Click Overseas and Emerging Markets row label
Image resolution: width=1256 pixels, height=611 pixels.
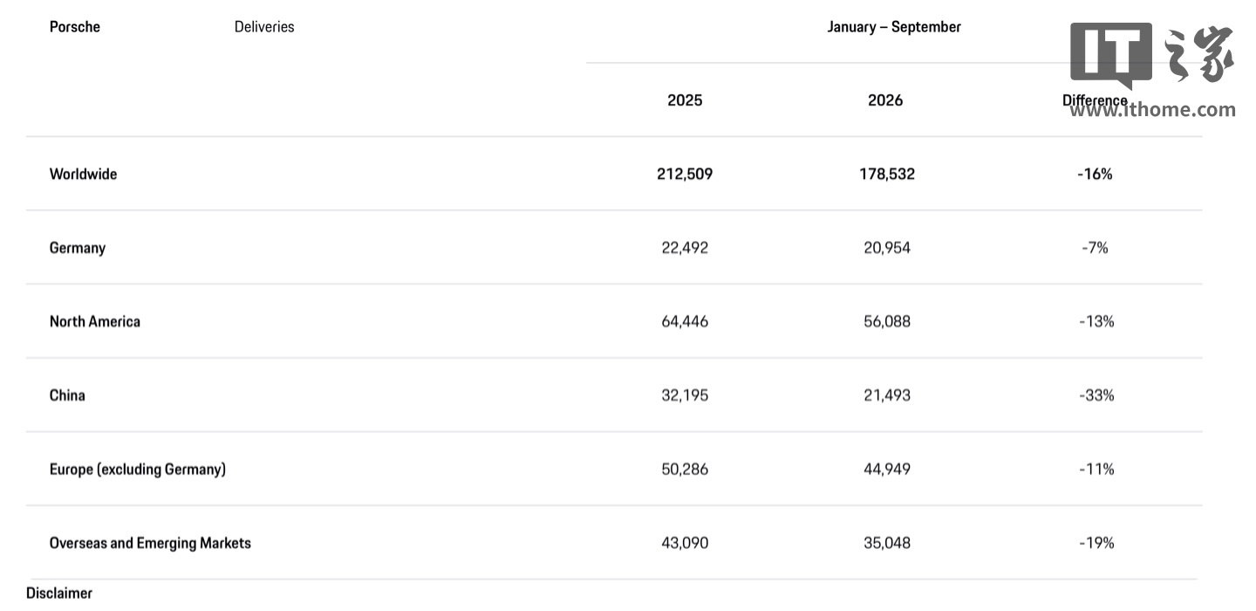pos(150,543)
